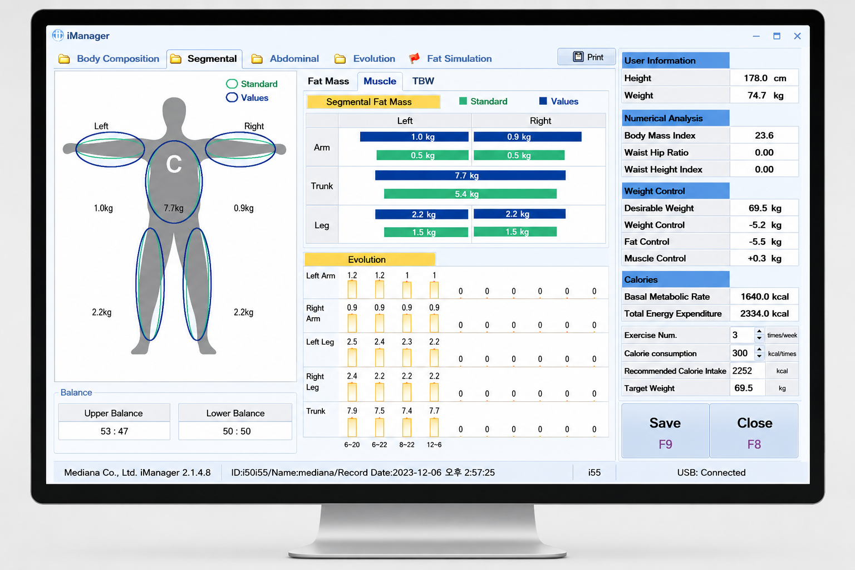Open the Evolution tab
Image resolution: width=855 pixels, height=570 pixels.
click(x=365, y=58)
